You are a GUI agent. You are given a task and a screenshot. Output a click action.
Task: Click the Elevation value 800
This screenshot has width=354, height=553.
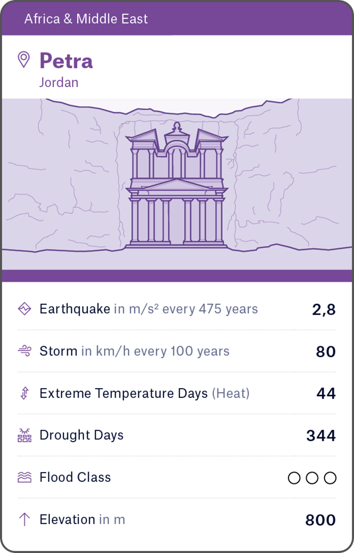click(x=320, y=520)
